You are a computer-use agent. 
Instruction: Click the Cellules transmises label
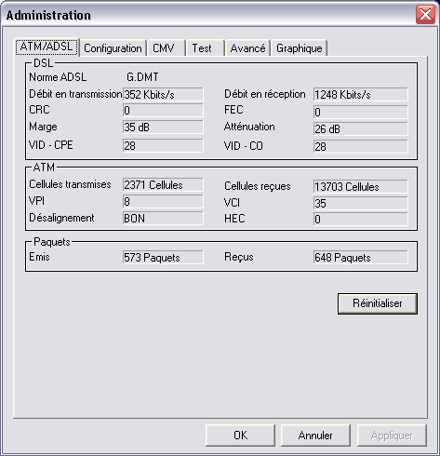pyautogui.click(x=70, y=184)
